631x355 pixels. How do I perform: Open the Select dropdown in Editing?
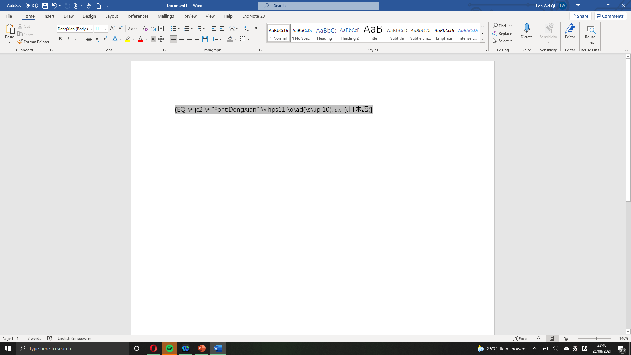[x=502, y=41]
